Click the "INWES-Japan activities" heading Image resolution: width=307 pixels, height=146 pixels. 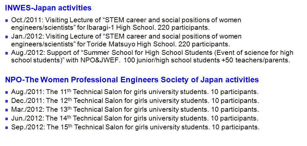(48, 8)
